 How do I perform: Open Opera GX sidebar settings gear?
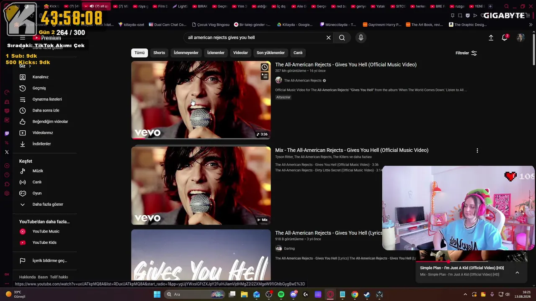tap(7, 193)
